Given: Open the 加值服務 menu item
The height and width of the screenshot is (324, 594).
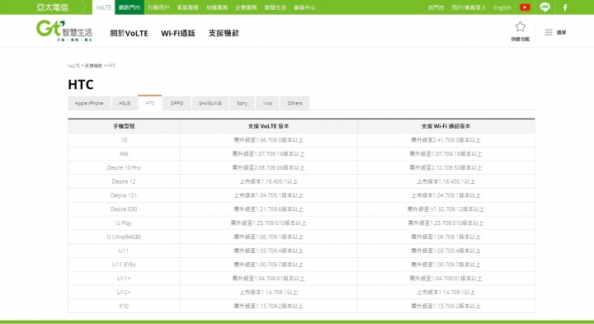Looking at the screenshot, I should tap(217, 7).
